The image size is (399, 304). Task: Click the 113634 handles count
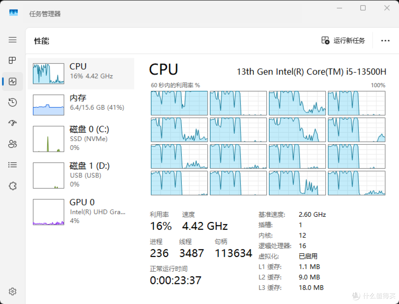233,253
